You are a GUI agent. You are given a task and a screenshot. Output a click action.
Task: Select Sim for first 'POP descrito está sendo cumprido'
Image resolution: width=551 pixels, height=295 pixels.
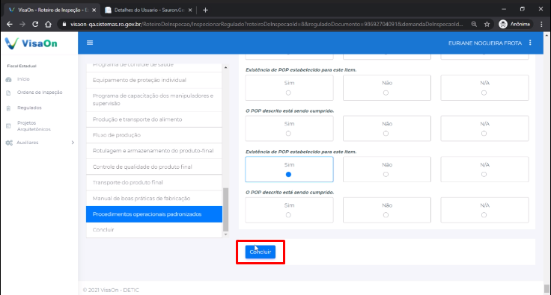point(288,134)
